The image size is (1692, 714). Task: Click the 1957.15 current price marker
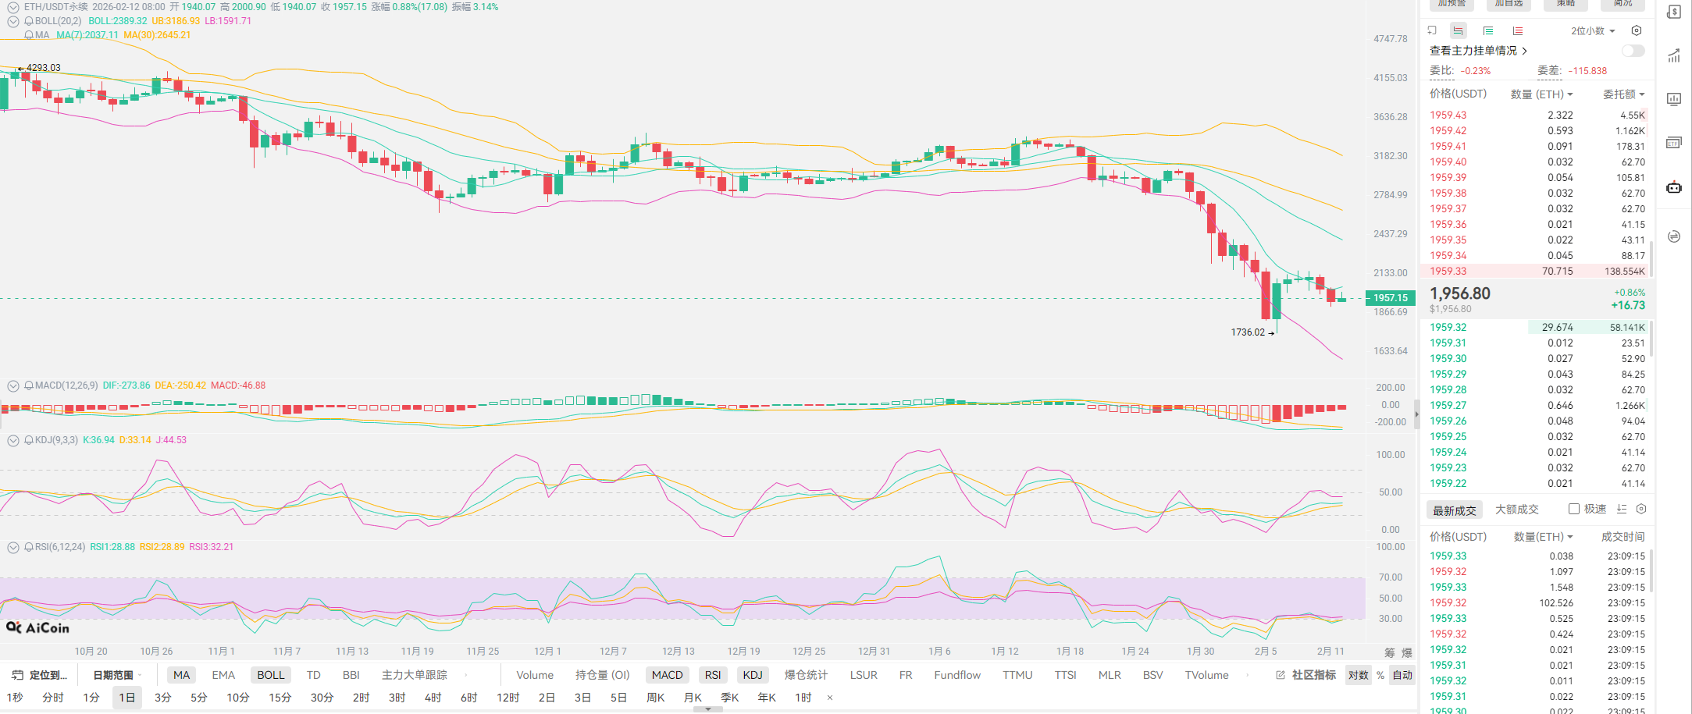[1390, 298]
